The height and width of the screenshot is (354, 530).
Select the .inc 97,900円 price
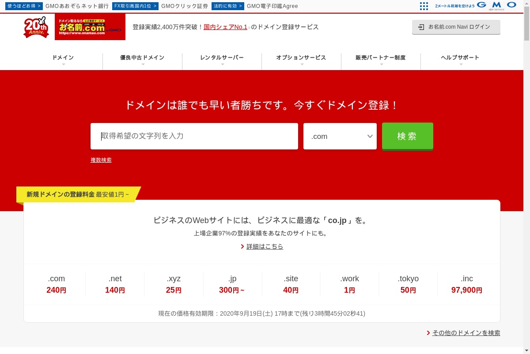click(467, 284)
